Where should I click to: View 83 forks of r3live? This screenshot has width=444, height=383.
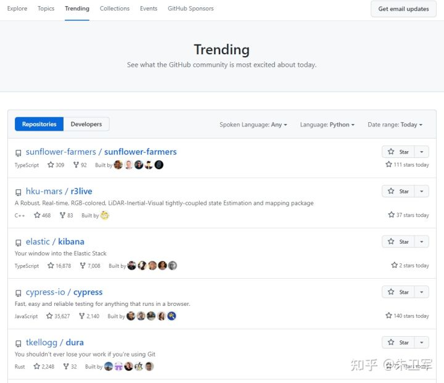click(66, 215)
